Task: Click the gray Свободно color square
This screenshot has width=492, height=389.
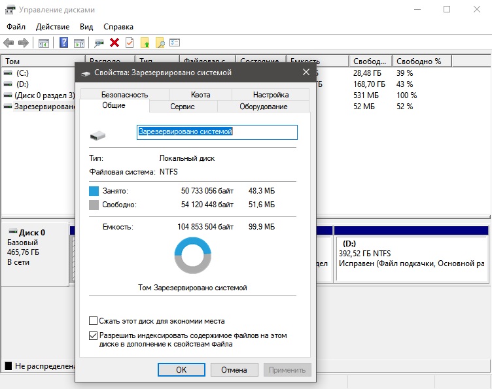Action: (94, 205)
